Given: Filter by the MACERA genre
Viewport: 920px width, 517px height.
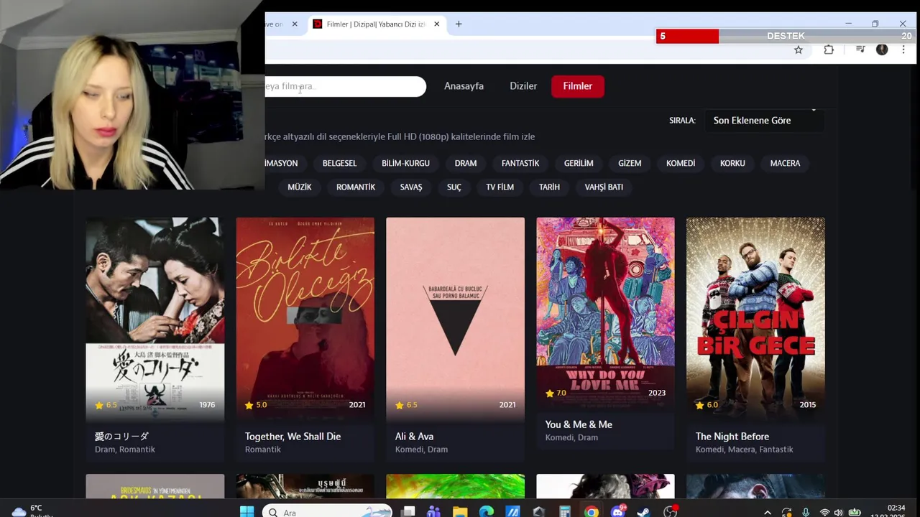Looking at the screenshot, I should pos(785,163).
